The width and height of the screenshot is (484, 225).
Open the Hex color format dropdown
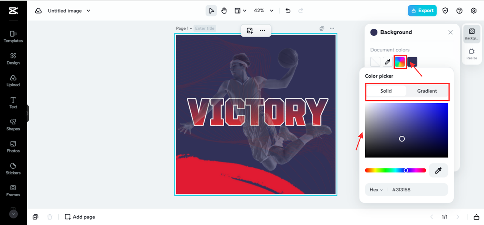click(x=376, y=190)
